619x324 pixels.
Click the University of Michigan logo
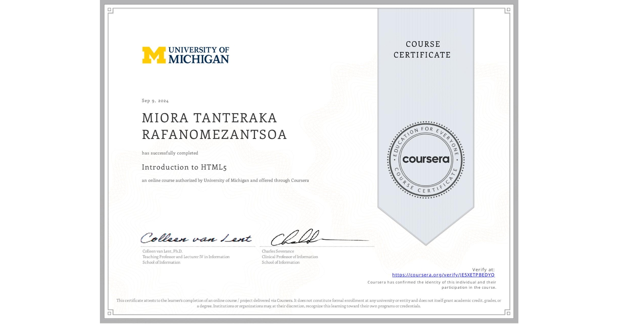(185, 55)
